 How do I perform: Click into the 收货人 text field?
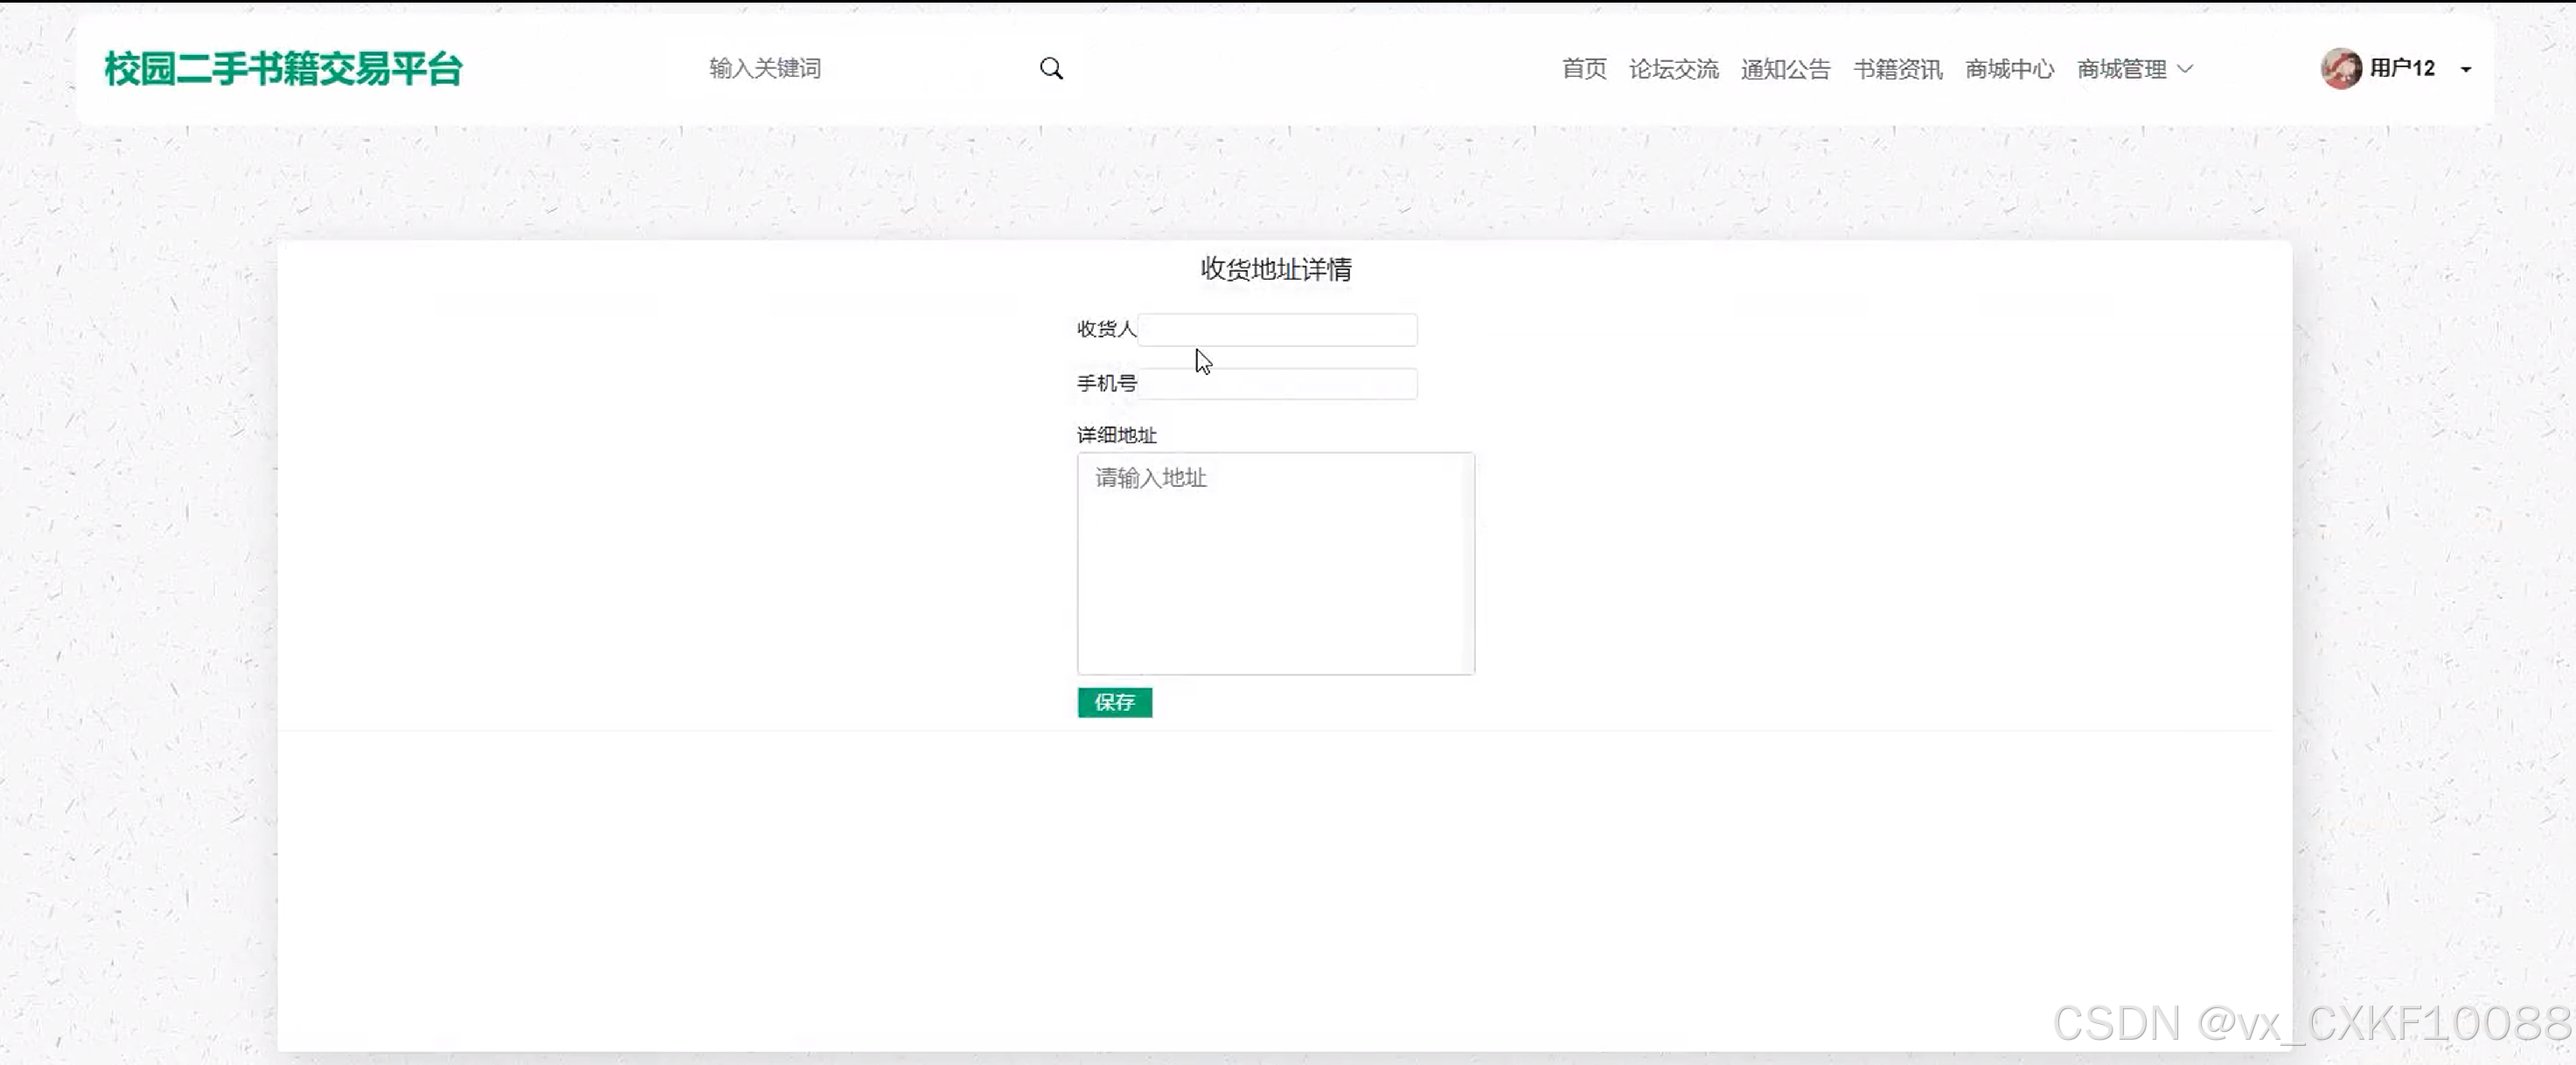(1277, 329)
